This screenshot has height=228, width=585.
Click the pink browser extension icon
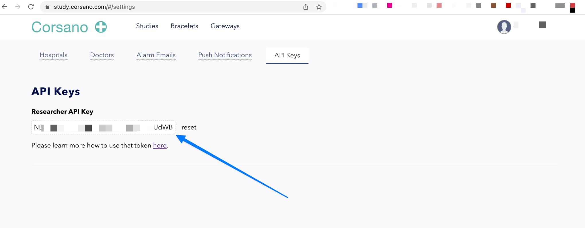[x=389, y=5]
